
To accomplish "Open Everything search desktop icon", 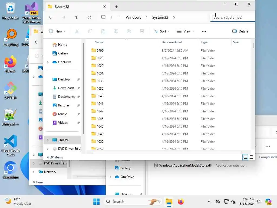I will pyautogui.click(x=11, y=37).
